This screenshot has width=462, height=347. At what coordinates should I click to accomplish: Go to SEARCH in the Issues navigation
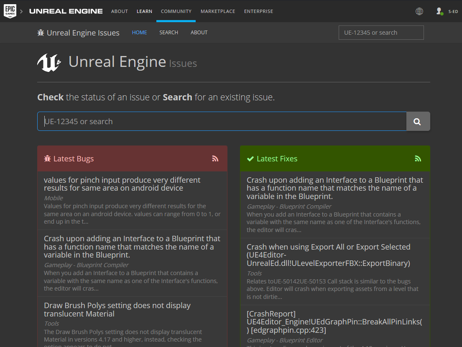(168, 32)
